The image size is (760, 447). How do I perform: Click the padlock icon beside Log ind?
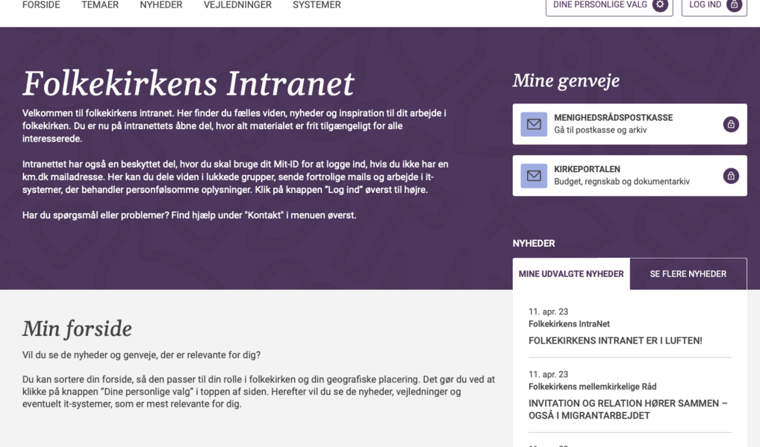click(734, 5)
